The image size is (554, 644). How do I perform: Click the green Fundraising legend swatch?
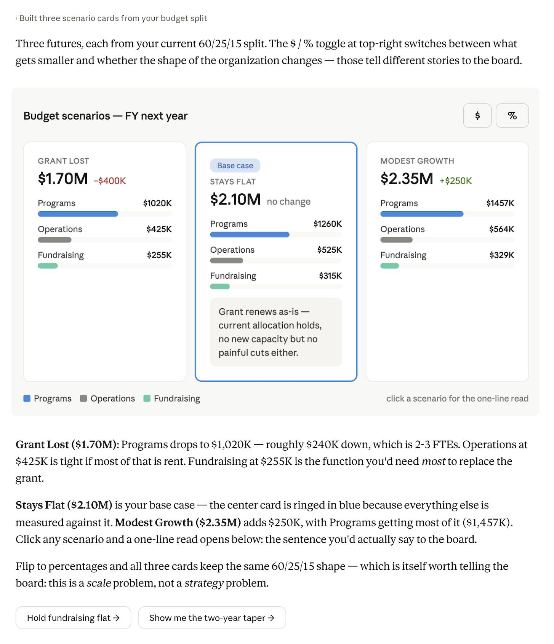(x=147, y=399)
